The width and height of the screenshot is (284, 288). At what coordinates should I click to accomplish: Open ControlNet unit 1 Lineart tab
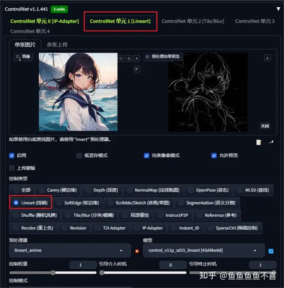[120, 21]
